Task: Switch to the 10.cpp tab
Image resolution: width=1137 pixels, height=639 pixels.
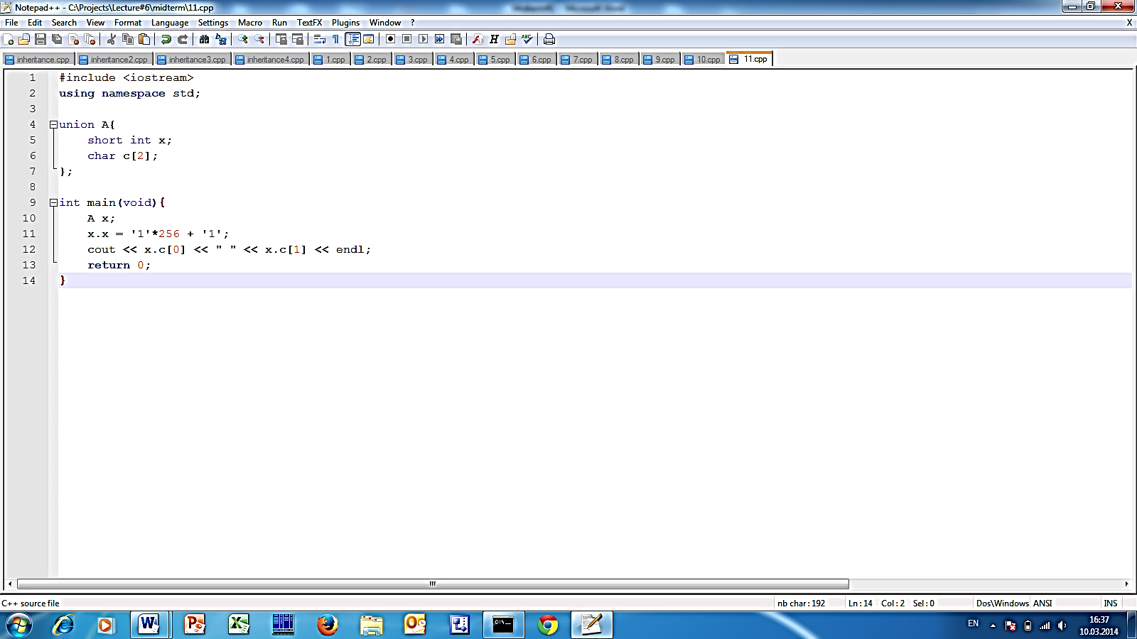Action: [704, 60]
